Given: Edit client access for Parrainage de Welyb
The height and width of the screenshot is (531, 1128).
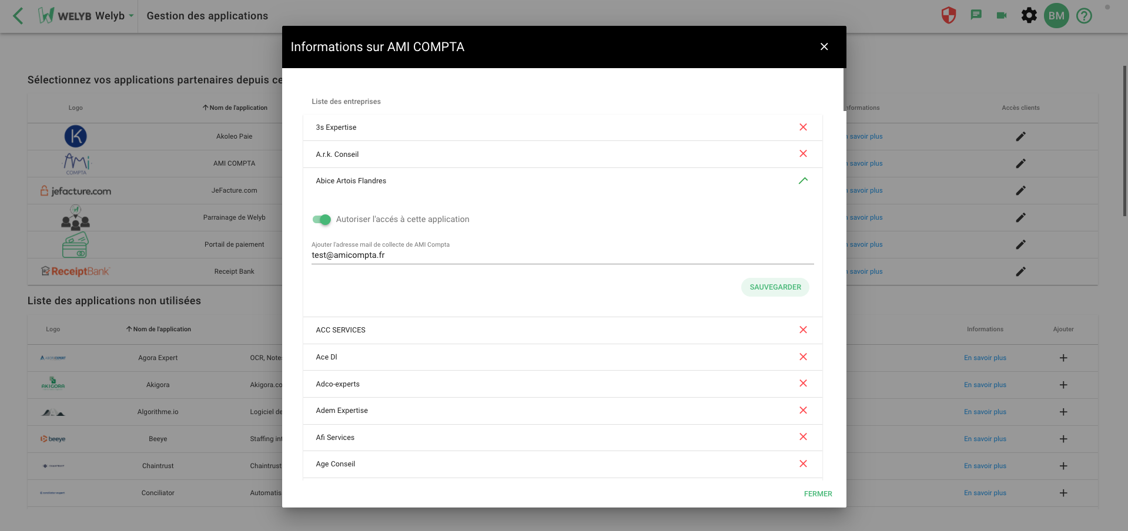Looking at the screenshot, I should pos(1020,217).
